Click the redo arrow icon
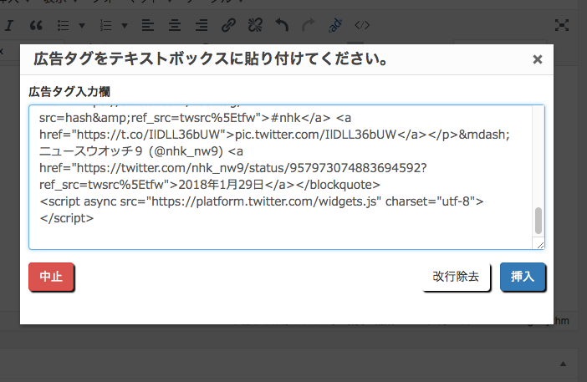The width and height of the screenshot is (587, 382). (x=308, y=25)
